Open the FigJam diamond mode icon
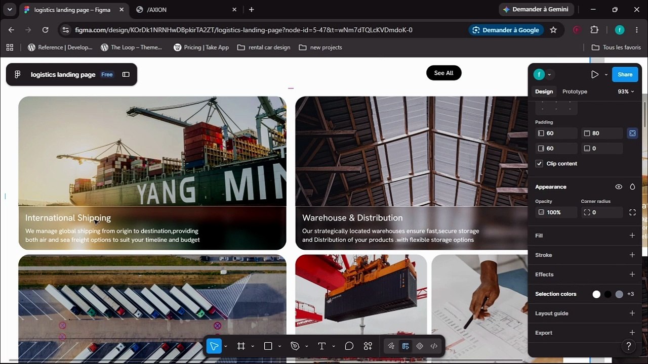The height and width of the screenshot is (364, 648). point(420,346)
